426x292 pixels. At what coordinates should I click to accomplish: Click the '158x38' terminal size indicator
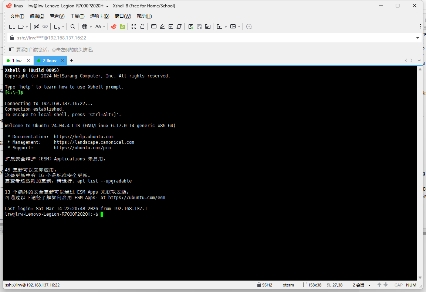click(x=312, y=285)
